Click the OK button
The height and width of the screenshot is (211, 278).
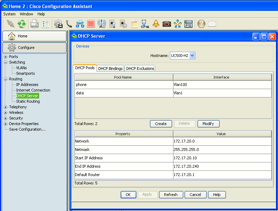pyautogui.click(x=128, y=195)
